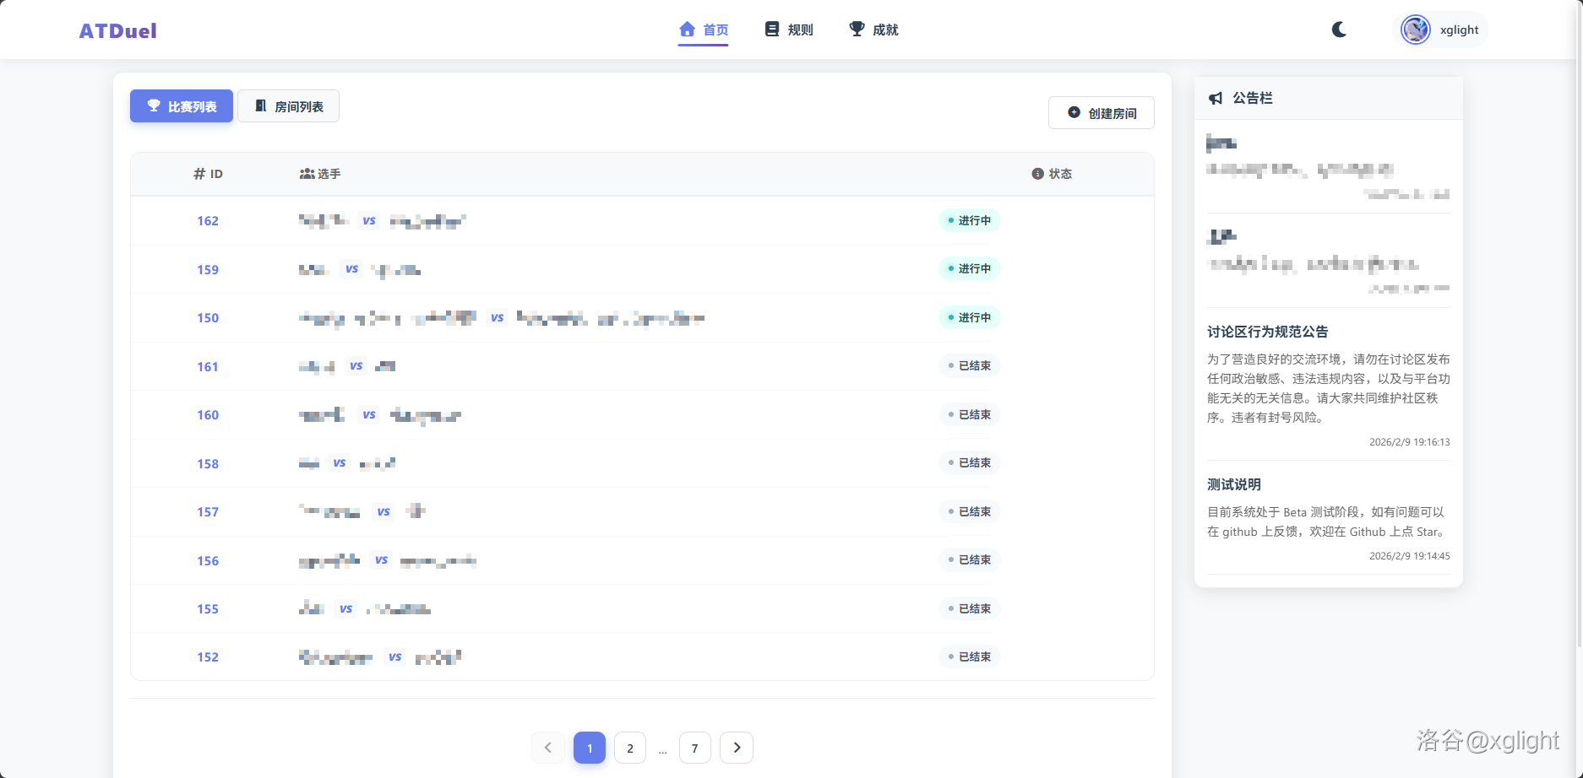Viewport: 1583px width, 778px height.
Task: Click the previous page left chevron
Action: pos(548,748)
